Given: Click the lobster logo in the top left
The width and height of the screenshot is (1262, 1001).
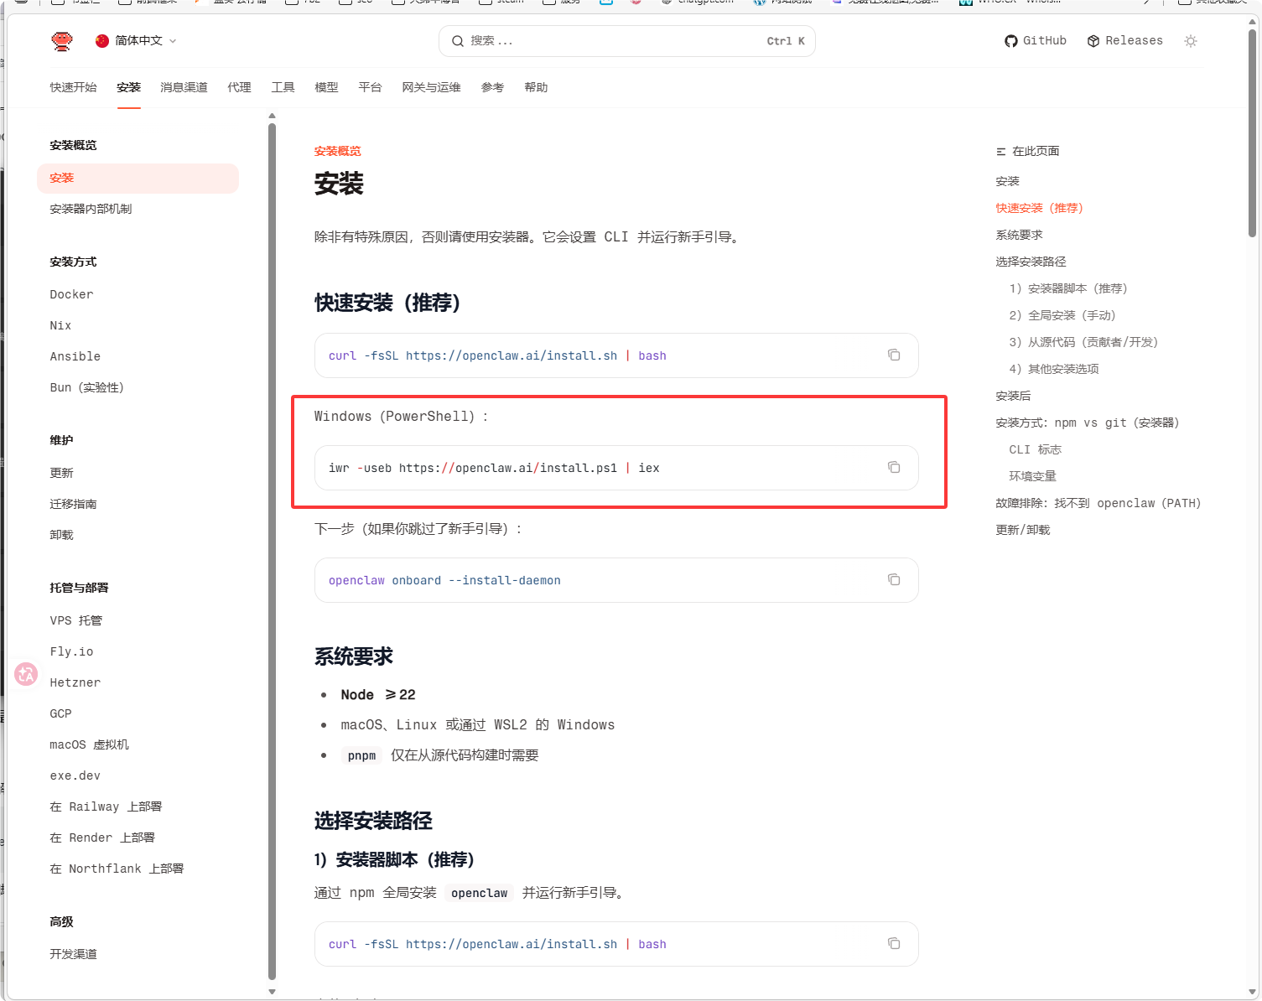Looking at the screenshot, I should (62, 40).
